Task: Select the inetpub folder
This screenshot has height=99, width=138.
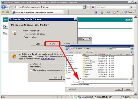Action: click(86, 56)
